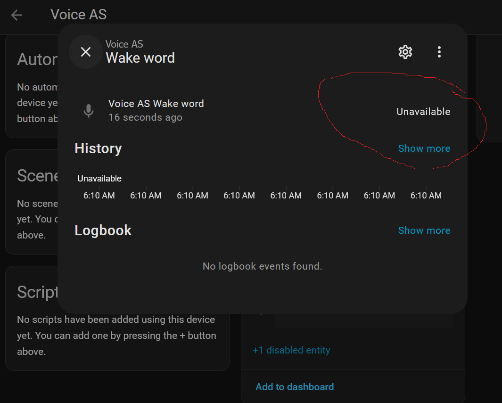Click the last 6:10 AM timeline tick

coord(426,196)
